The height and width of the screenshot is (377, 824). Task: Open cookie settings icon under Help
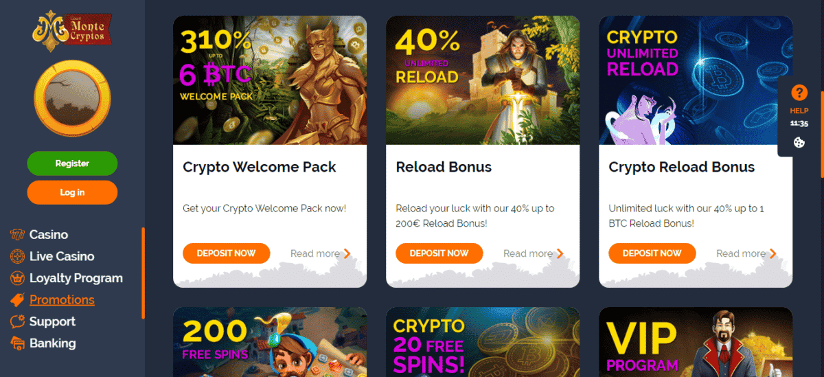799,143
